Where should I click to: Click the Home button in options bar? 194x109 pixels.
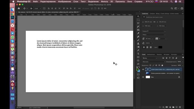(x=19, y=8)
